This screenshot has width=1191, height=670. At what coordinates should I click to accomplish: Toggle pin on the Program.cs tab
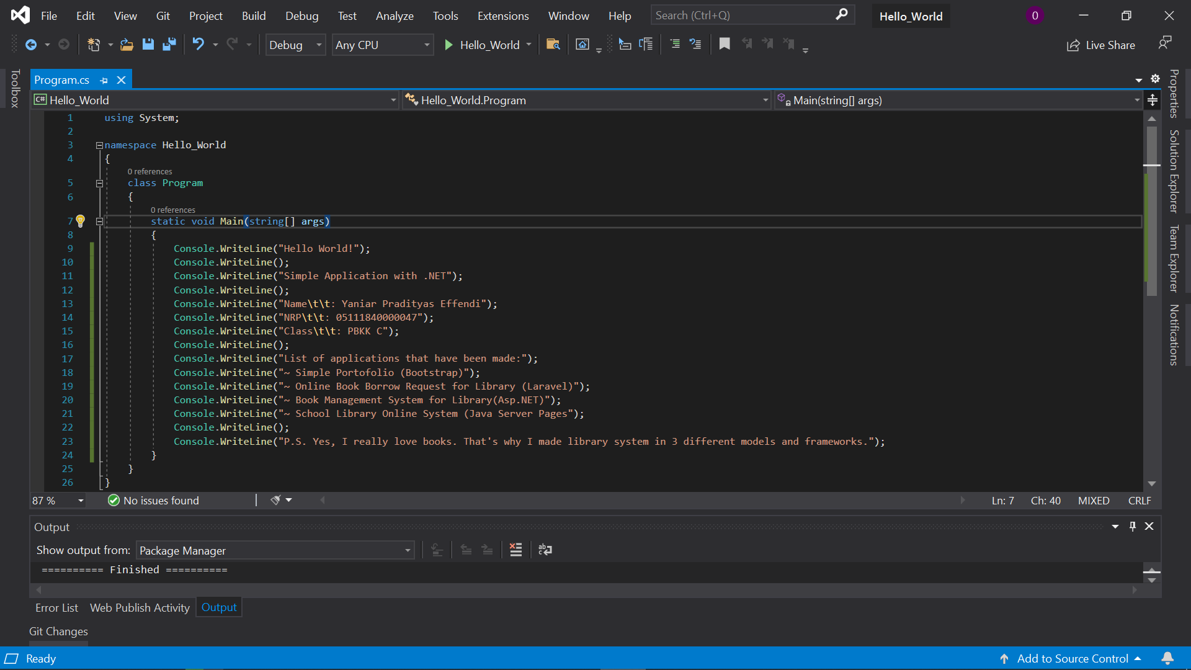(104, 81)
